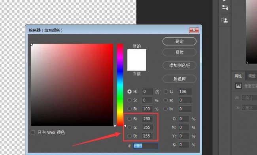Viewport: 257px width, 155px height.
Task: Click the new color white swatch
Action: coord(137,54)
